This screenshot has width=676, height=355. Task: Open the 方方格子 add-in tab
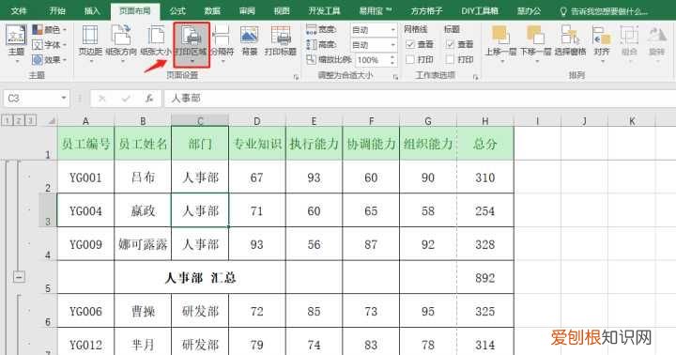[x=426, y=10]
